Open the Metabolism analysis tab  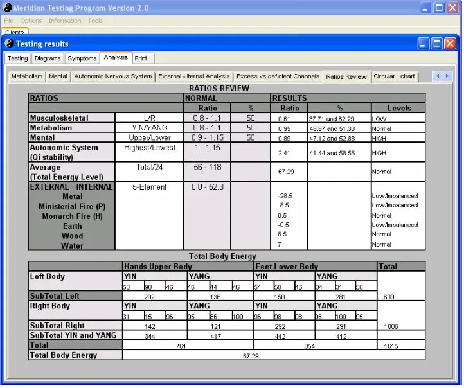(27, 76)
